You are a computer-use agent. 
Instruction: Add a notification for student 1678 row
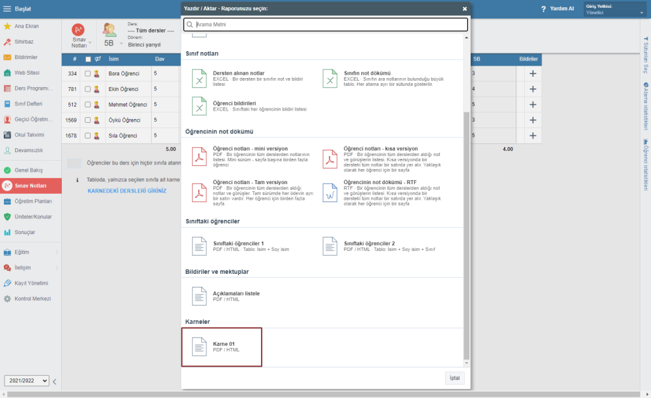pos(533,135)
